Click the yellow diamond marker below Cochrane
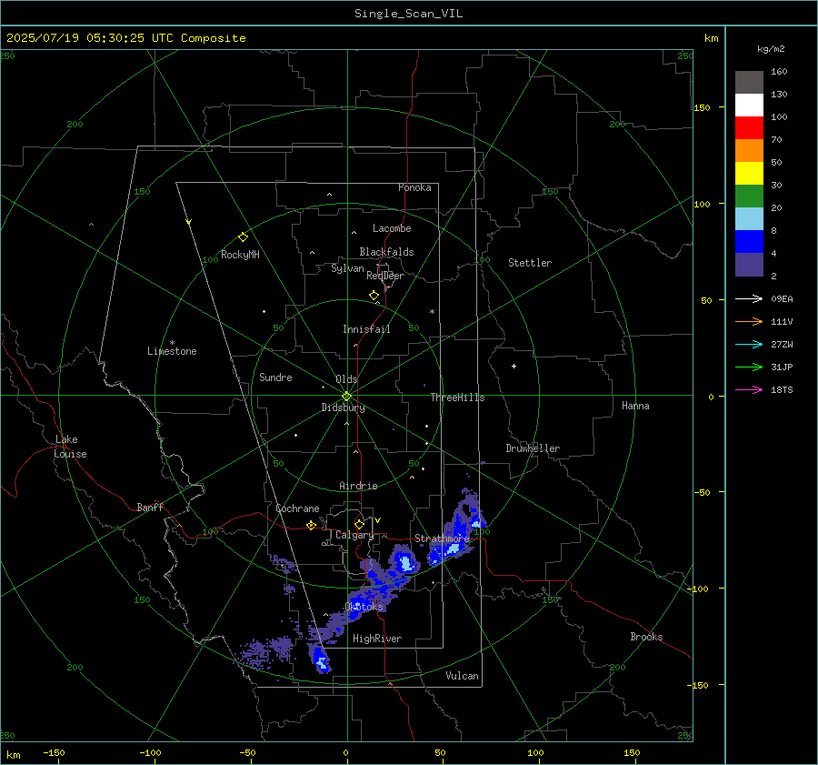The width and height of the screenshot is (818, 765). point(312,525)
